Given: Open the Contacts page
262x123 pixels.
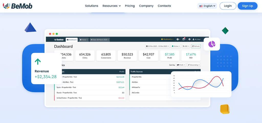Looking at the screenshot, I should 164,6.
